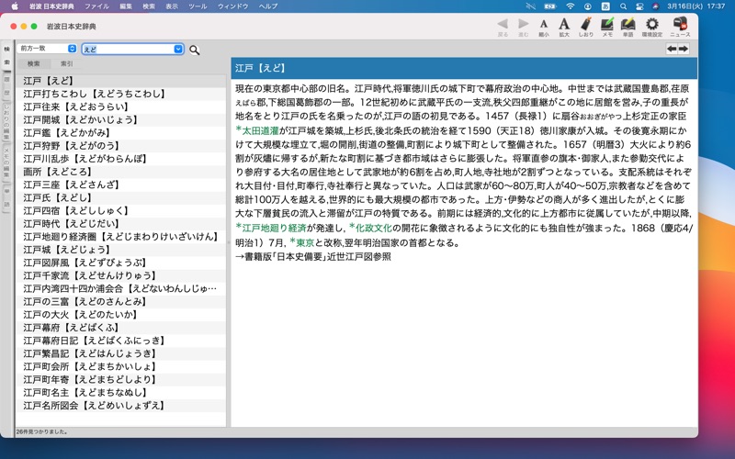Open the 検索 menu in menu bar

(x=149, y=6)
